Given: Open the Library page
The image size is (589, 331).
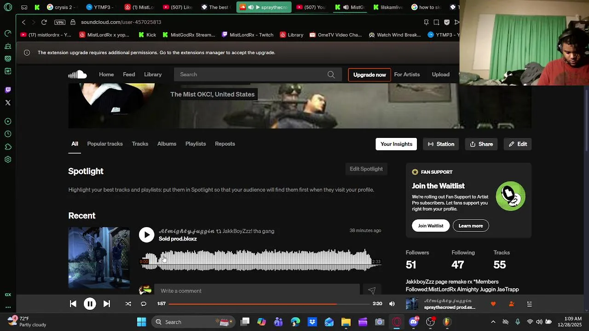Looking at the screenshot, I should click(153, 74).
